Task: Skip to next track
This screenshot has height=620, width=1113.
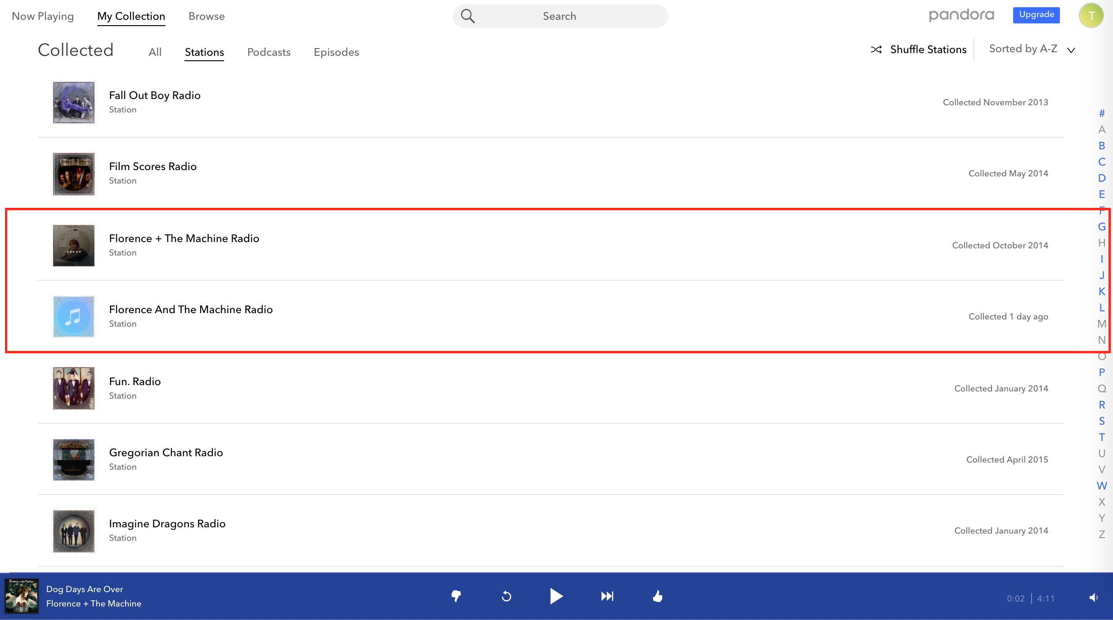Action: 607,596
